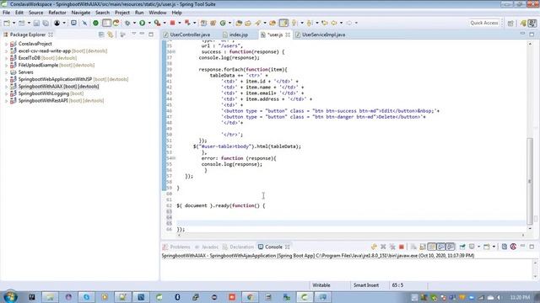Click the Open Type toolbar icon
540x303 pixels.
[x=239, y=23]
